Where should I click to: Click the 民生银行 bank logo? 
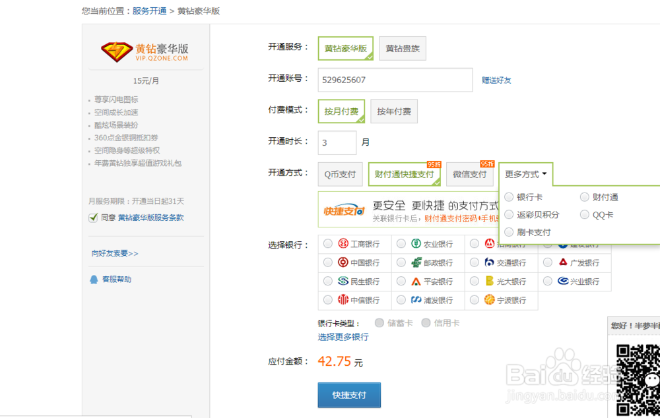tap(343, 281)
